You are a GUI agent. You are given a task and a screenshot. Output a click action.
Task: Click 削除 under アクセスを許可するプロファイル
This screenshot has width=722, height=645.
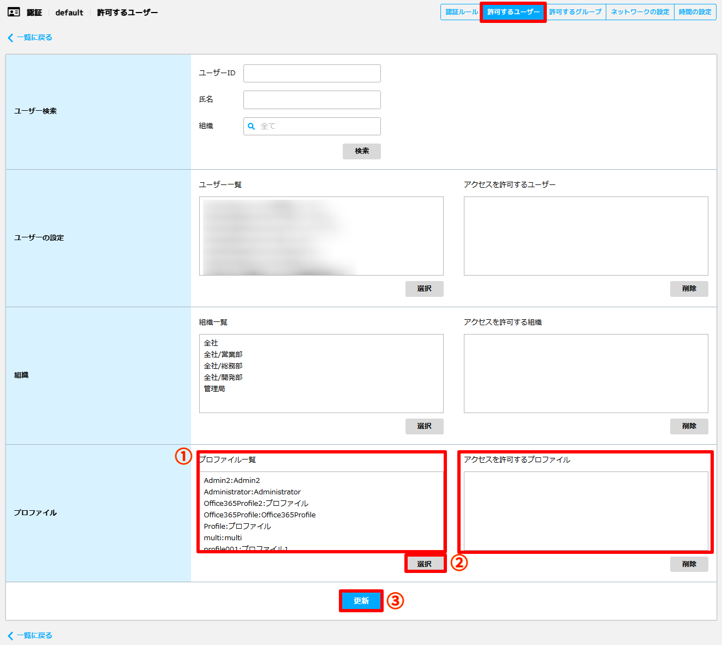pyautogui.click(x=689, y=564)
